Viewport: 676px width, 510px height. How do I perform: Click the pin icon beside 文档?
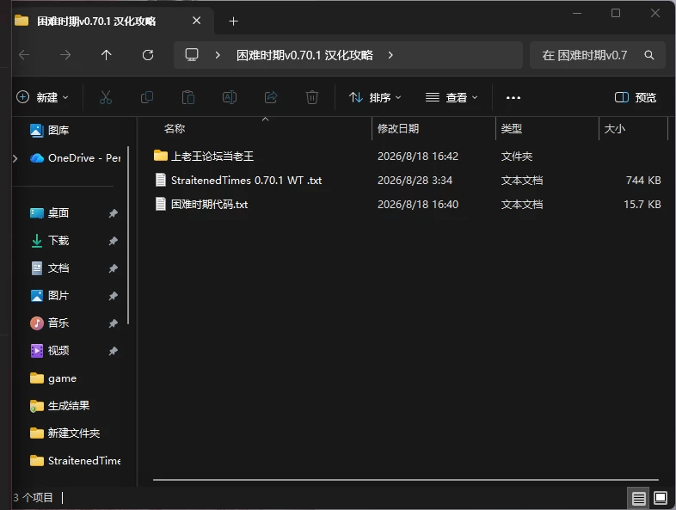point(113,268)
